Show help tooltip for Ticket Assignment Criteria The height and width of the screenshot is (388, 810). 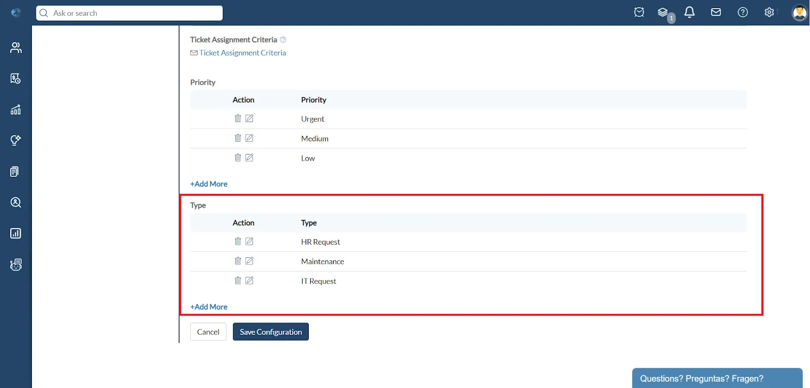283,40
